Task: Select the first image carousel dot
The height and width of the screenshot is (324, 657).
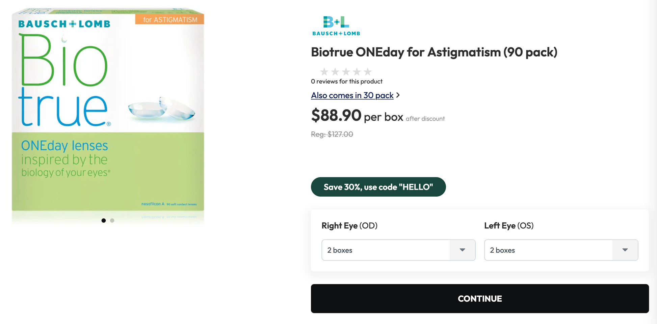Action: (104, 221)
